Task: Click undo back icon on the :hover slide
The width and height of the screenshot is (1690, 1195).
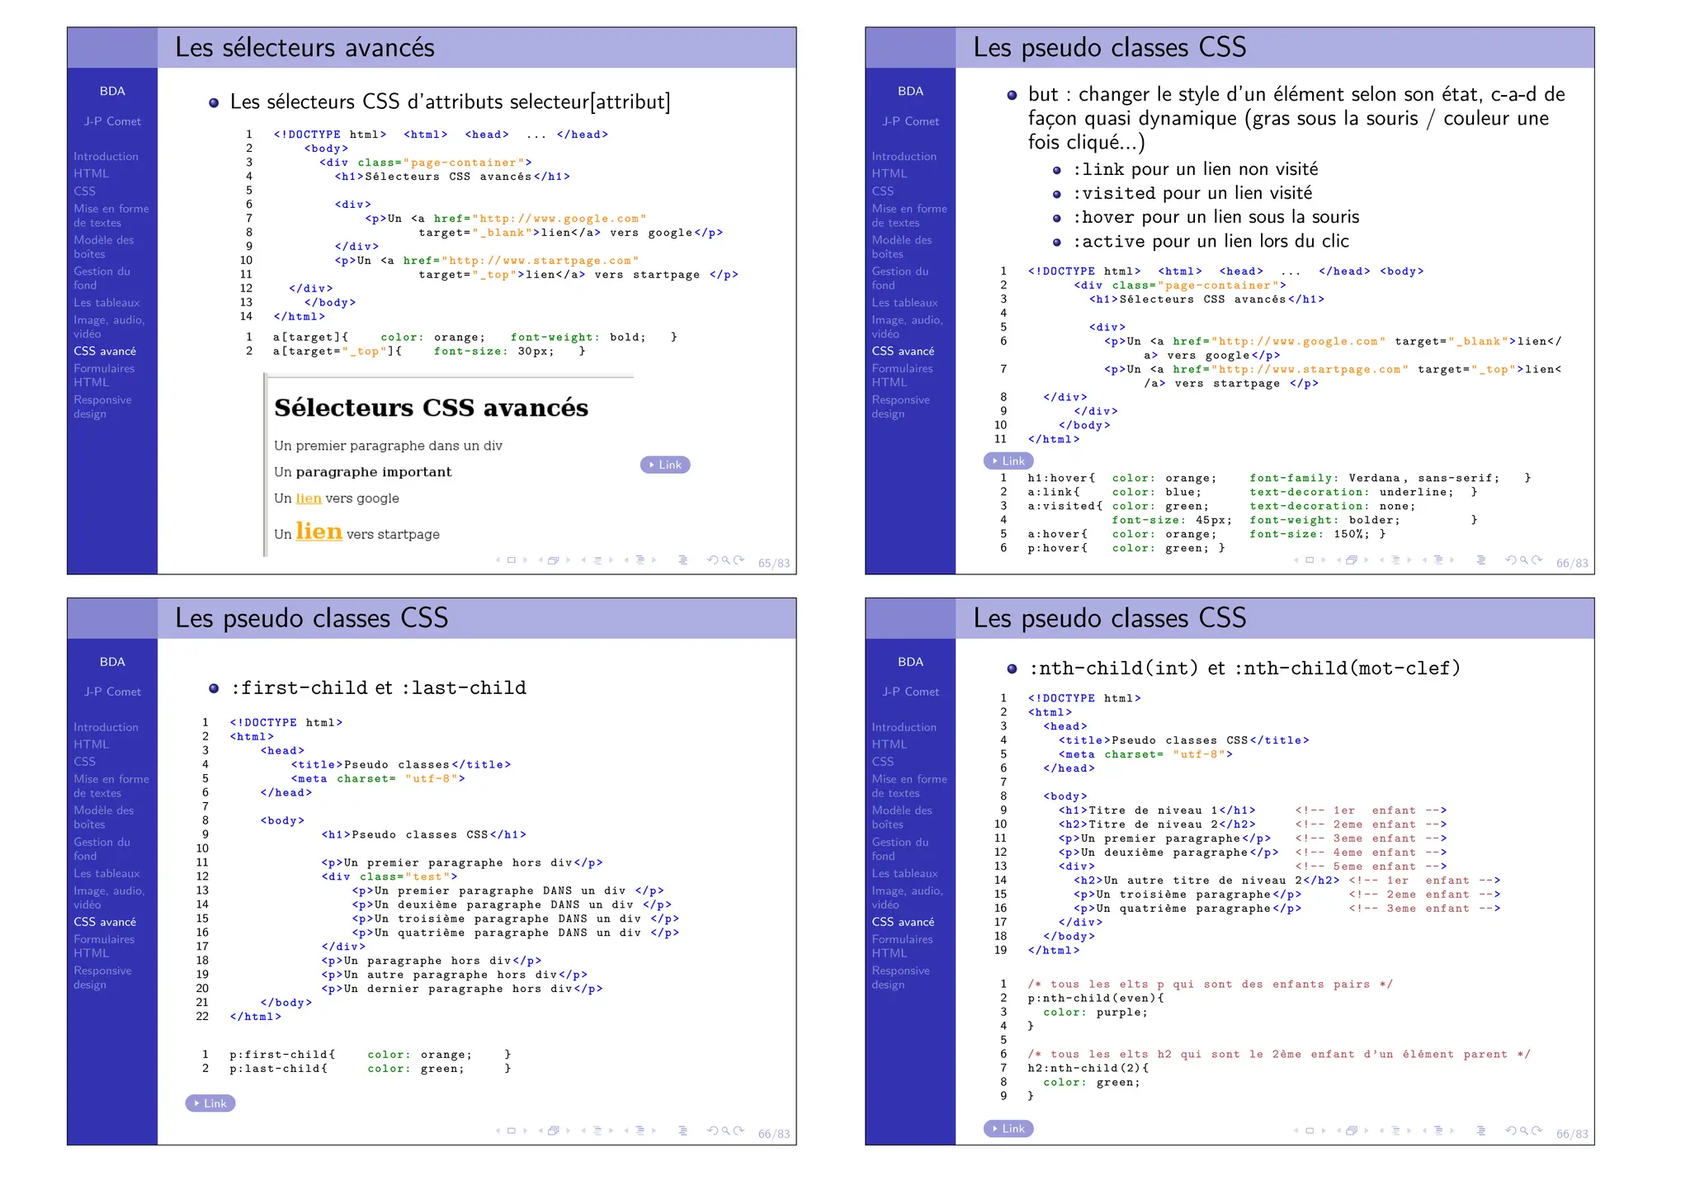Action: [1510, 560]
